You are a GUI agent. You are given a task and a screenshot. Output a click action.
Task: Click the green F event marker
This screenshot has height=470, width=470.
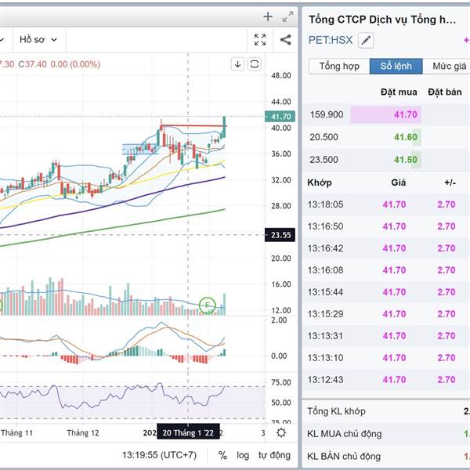(x=208, y=305)
